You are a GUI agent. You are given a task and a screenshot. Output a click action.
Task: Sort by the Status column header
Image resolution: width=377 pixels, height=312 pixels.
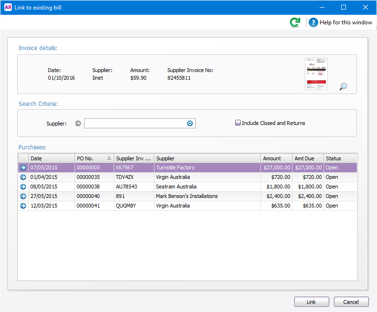(x=339, y=158)
